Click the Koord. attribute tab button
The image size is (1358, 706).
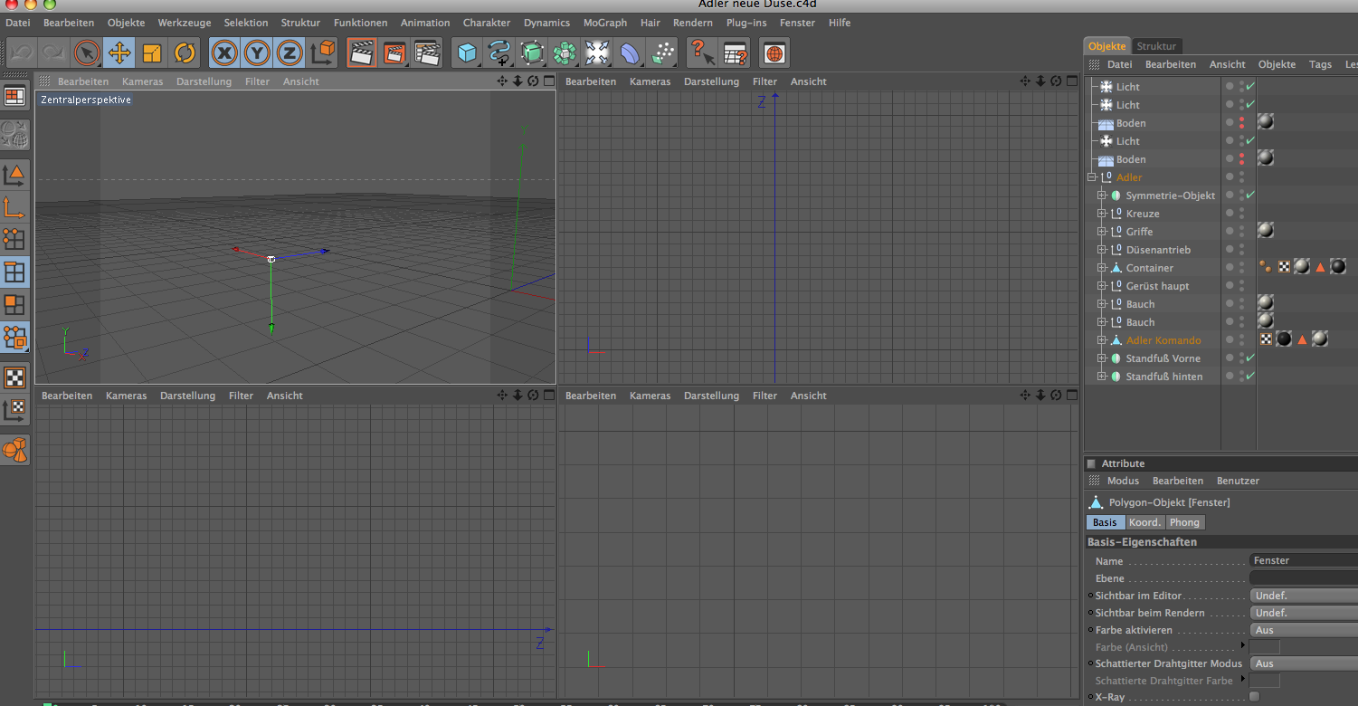click(x=1144, y=522)
